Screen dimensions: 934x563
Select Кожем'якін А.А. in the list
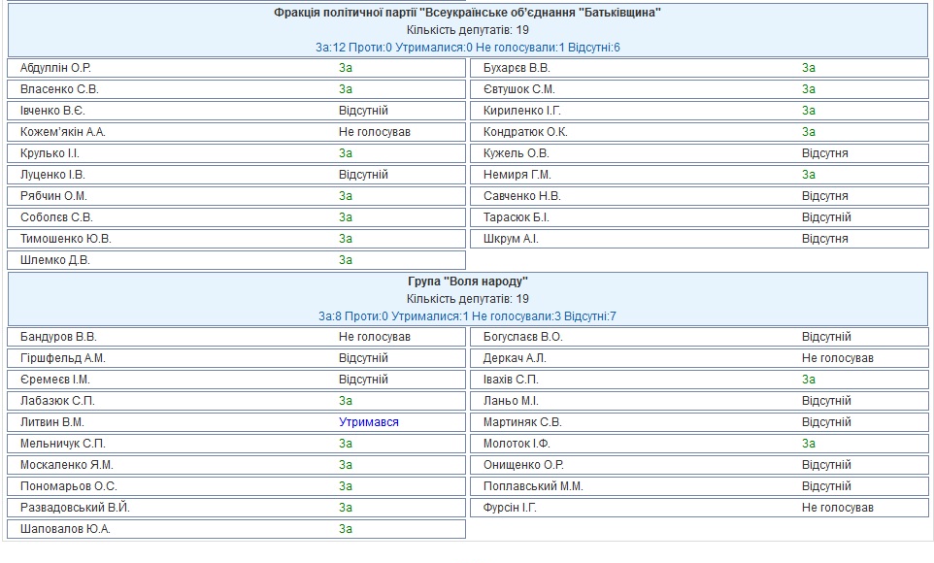tap(63, 132)
